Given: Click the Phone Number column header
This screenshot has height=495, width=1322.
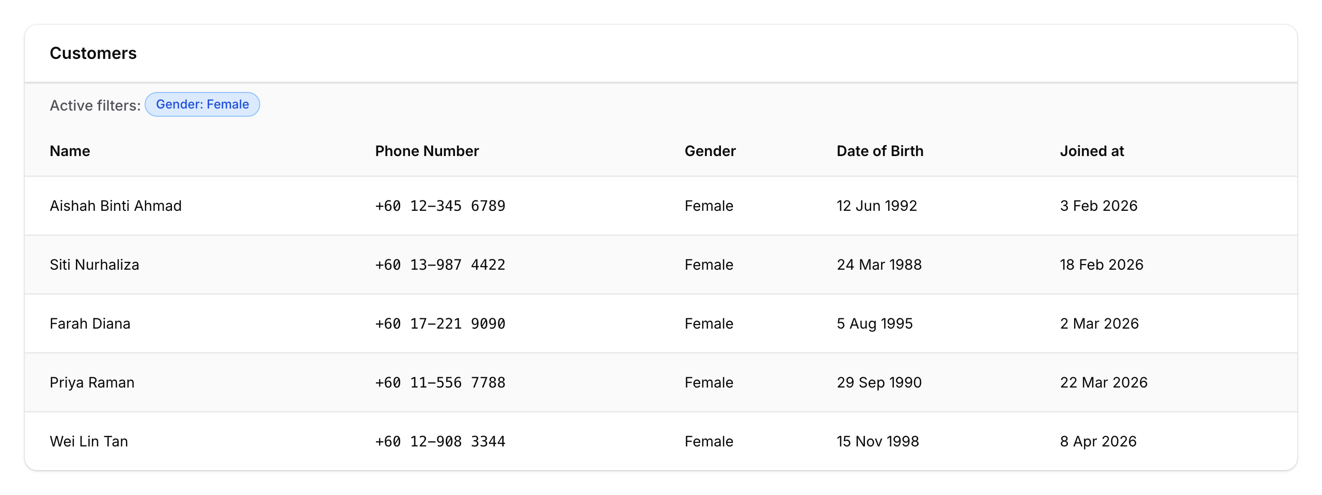Looking at the screenshot, I should tap(427, 151).
